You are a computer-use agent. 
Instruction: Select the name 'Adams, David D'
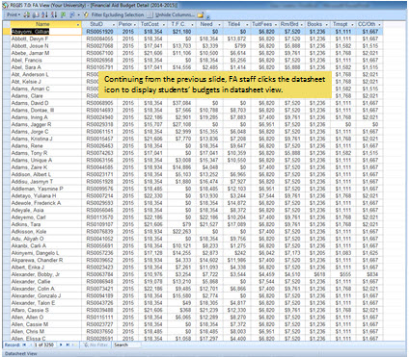(x=30, y=103)
